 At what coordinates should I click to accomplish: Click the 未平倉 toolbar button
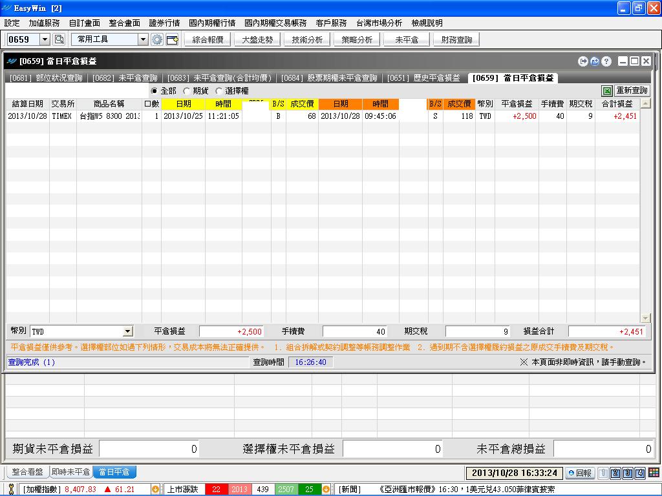click(407, 39)
